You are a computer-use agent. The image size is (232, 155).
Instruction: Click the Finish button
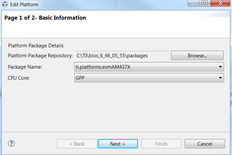(161, 144)
